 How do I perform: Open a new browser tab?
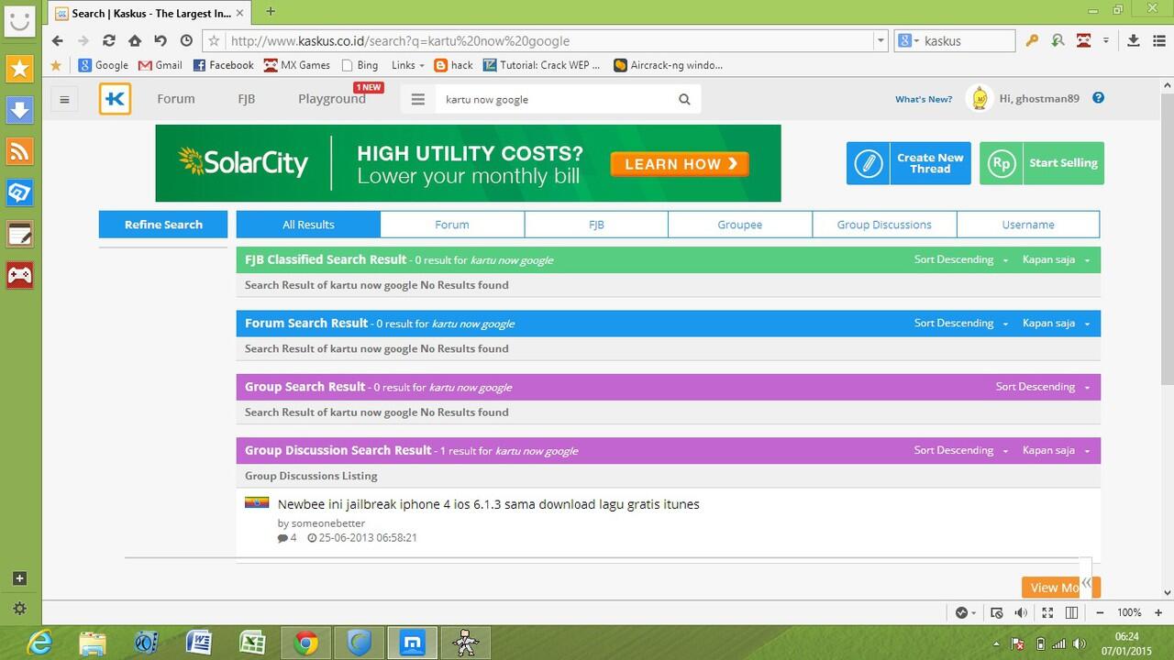click(271, 11)
